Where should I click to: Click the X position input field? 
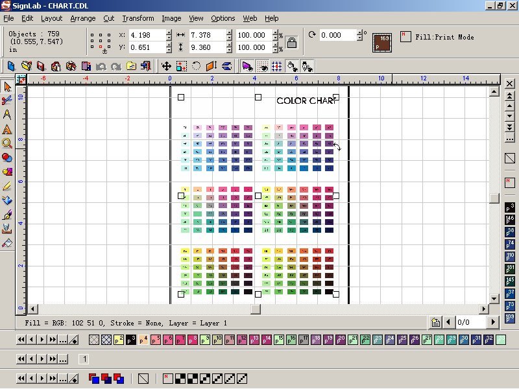tap(147, 35)
